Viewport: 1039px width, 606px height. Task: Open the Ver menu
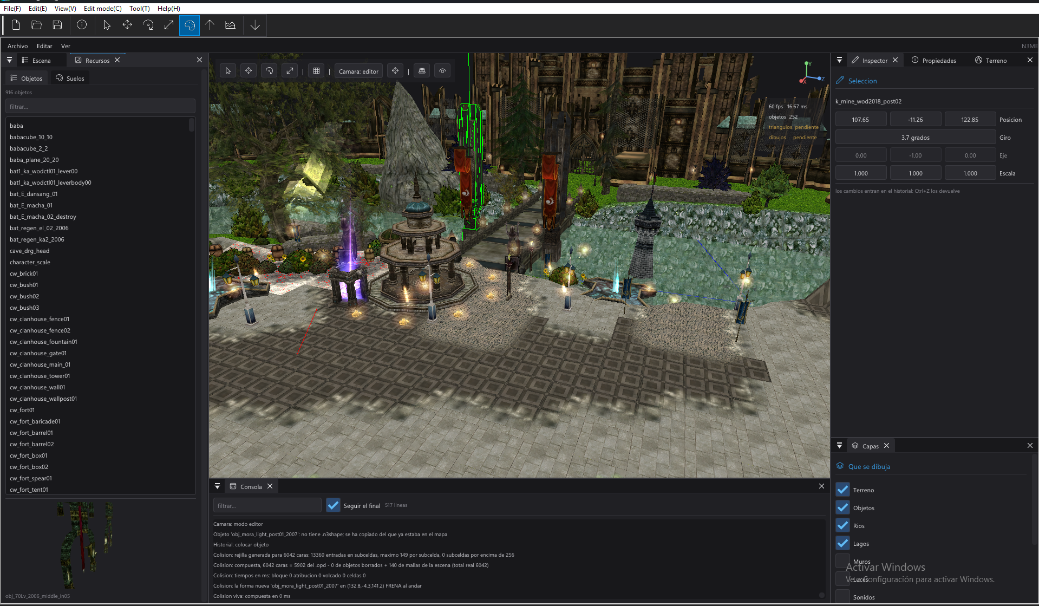pyautogui.click(x=66, y=46)
